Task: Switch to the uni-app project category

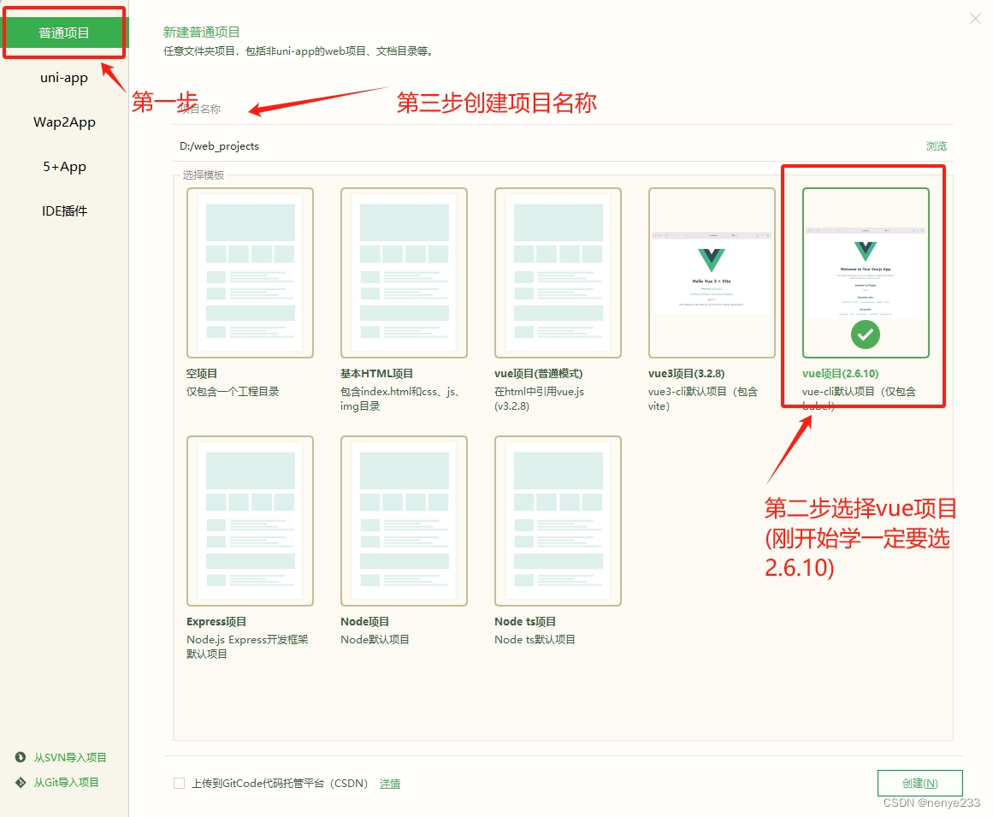Action: tap(64, 77)
